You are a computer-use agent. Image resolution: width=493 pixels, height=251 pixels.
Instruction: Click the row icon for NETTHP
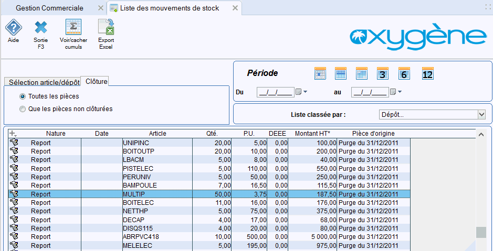coord(14,211)
